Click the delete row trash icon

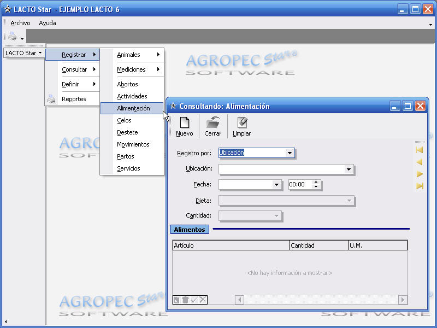185,300
